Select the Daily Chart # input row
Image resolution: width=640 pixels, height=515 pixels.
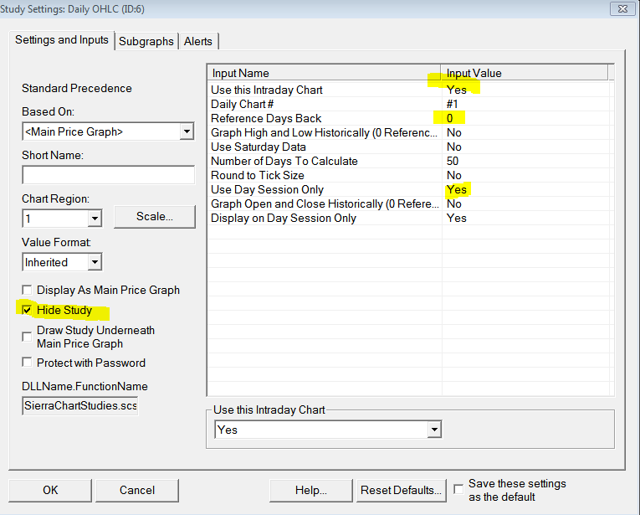(410, 104)
